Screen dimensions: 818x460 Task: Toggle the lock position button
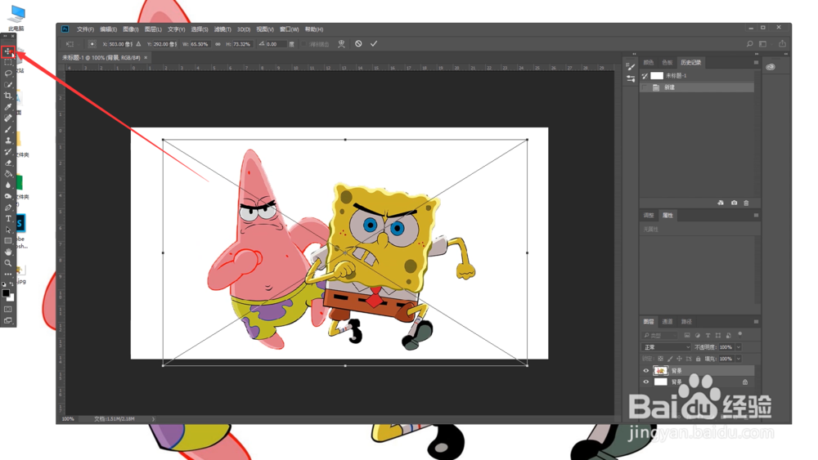click(679, 359)
